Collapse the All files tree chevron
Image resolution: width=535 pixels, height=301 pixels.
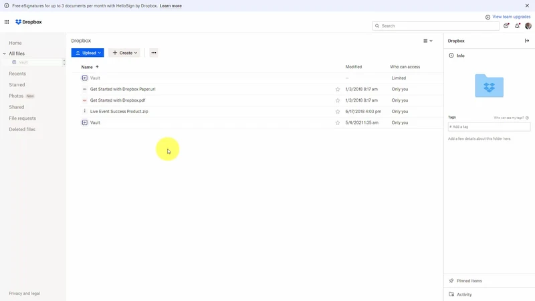pyautogui.click(x=5, y=54)
